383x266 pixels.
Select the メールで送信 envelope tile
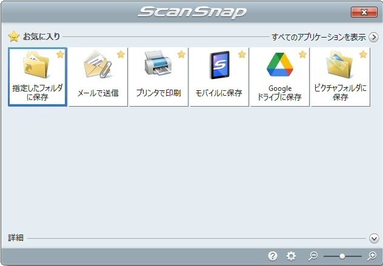(x=98, y=77)
